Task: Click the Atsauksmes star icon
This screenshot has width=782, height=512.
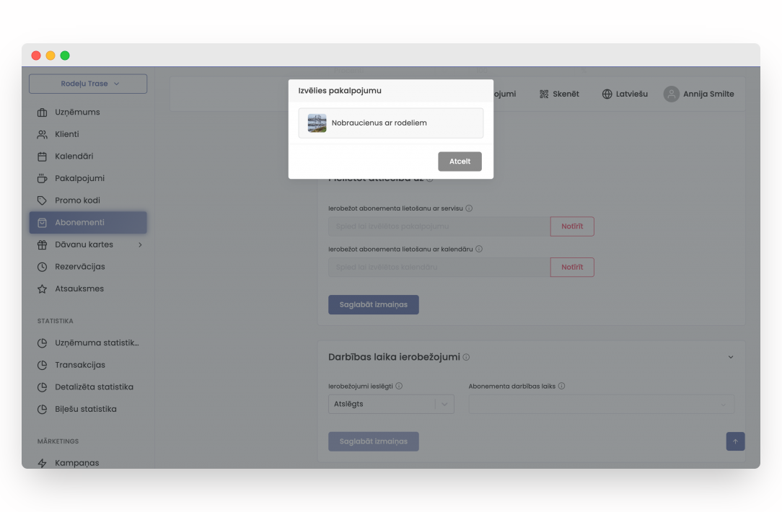Action: 42,289
